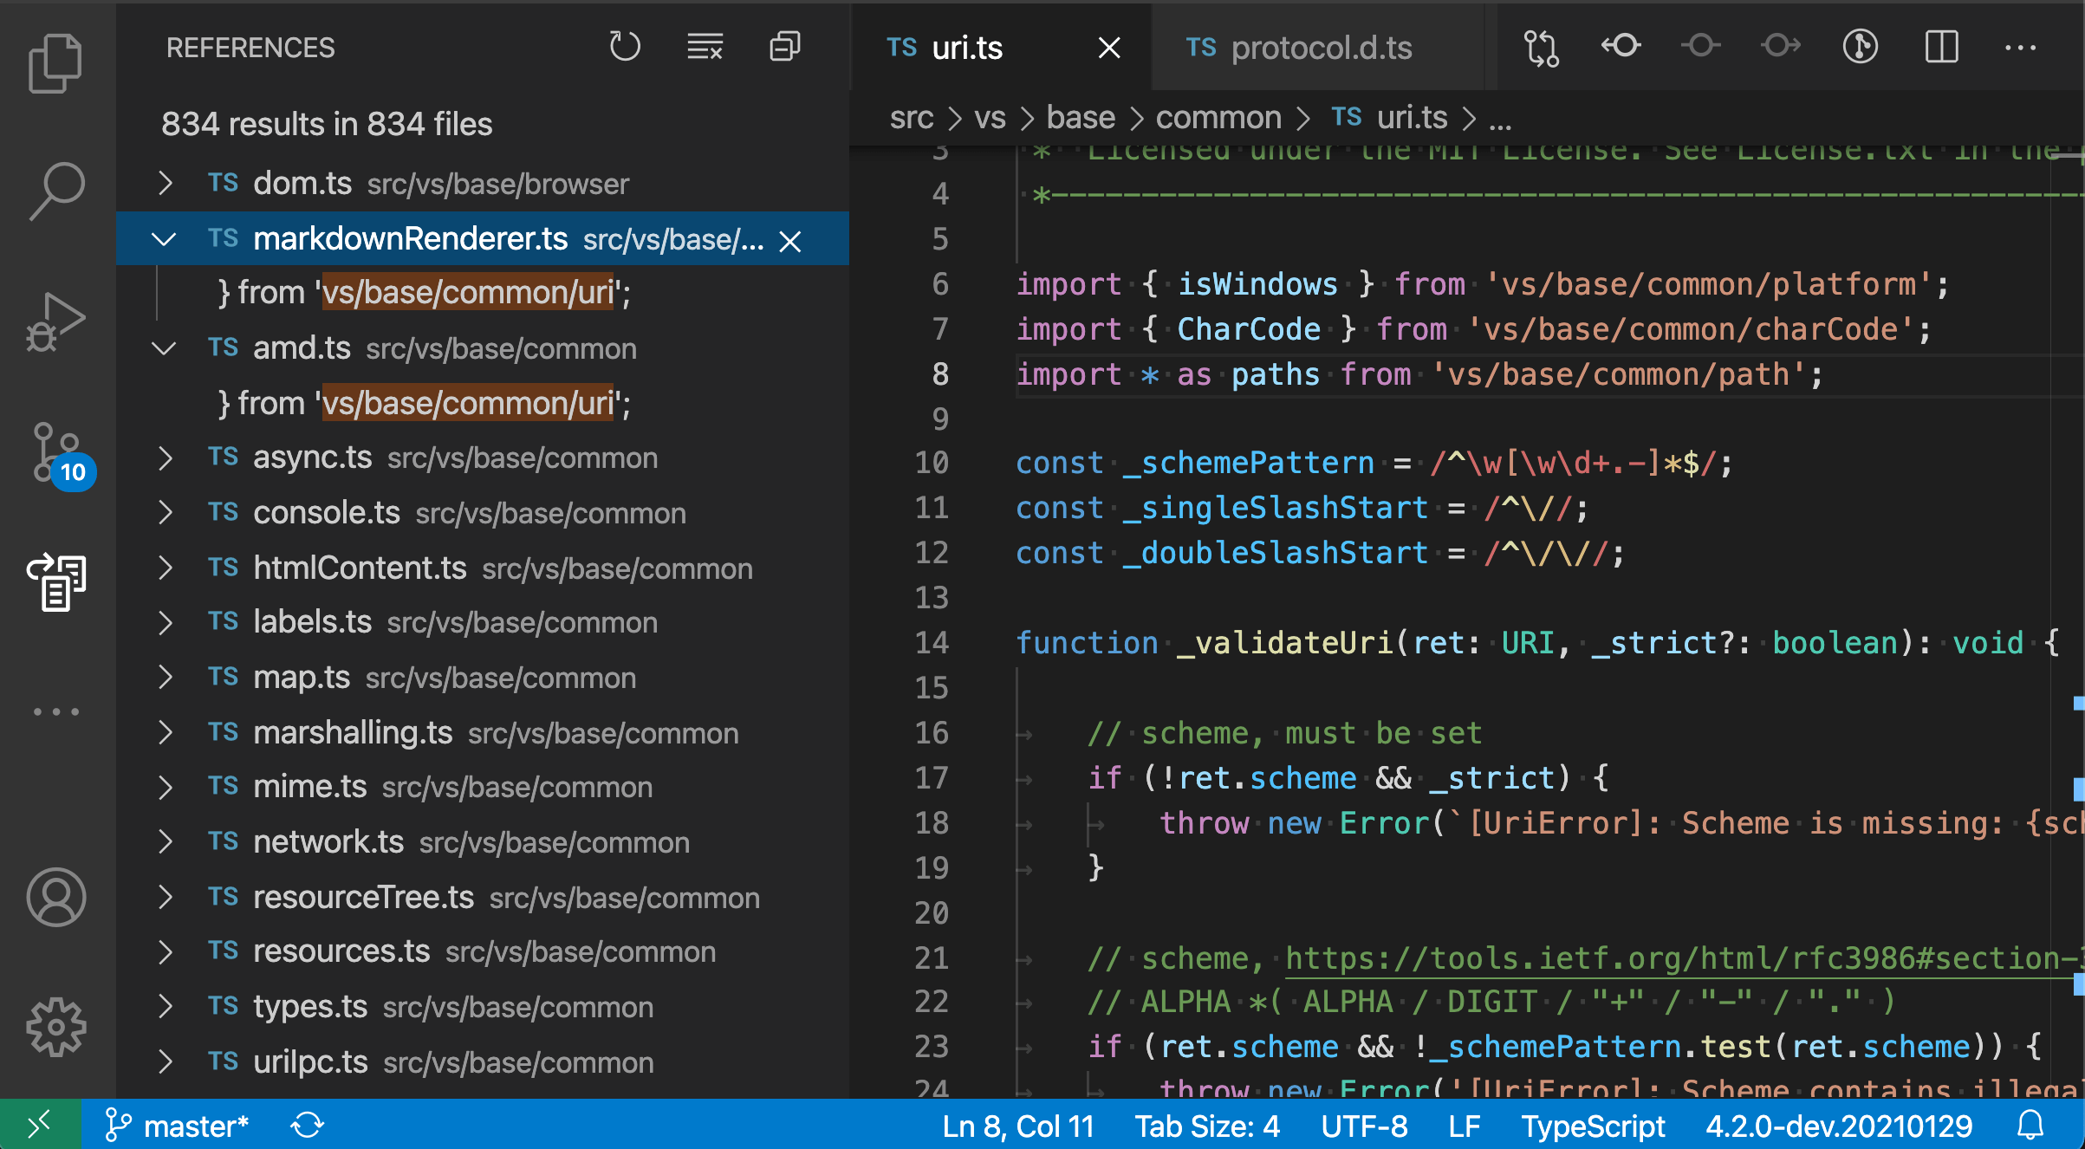The width and height of the screenshot is (2085, 1149).
Task: Clear all reference results
Action: pos(704,47)
